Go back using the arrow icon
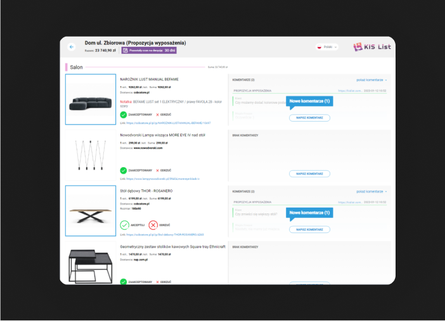 72,47
